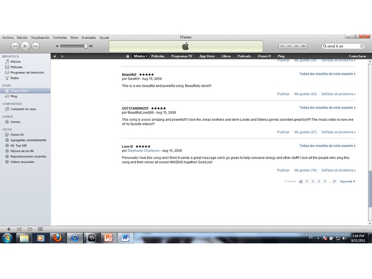This screenshot has height=279, width=372.
Task: Open the Programas TV store tab
Action: 182,56
